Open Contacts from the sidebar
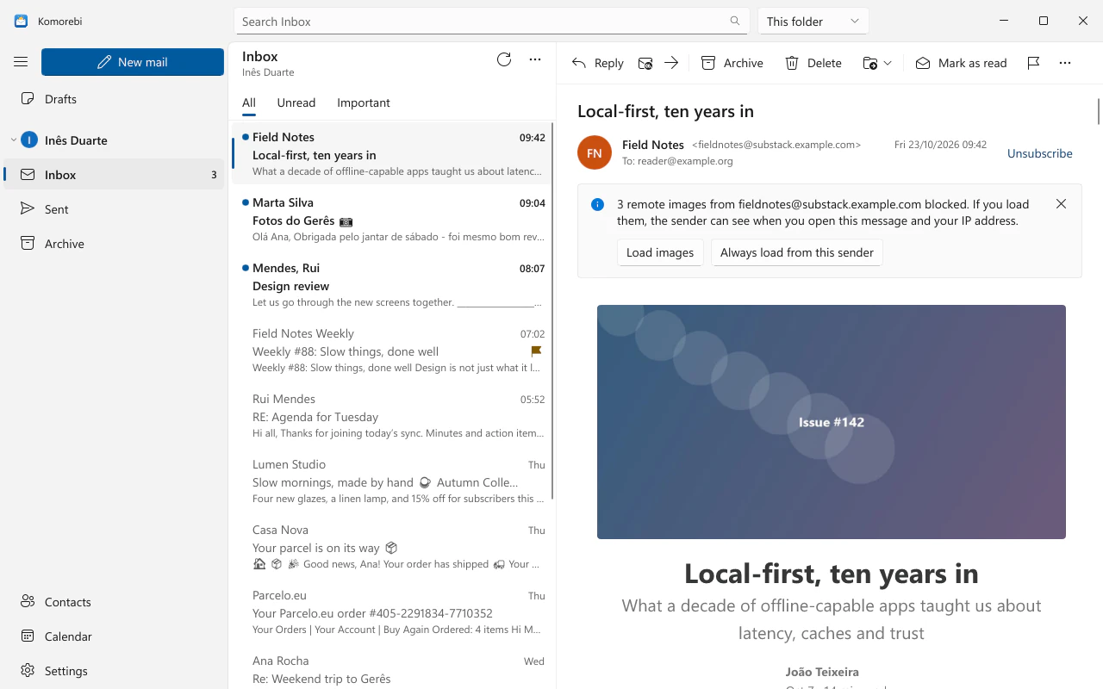The image size is (1103, 689). 114,602
